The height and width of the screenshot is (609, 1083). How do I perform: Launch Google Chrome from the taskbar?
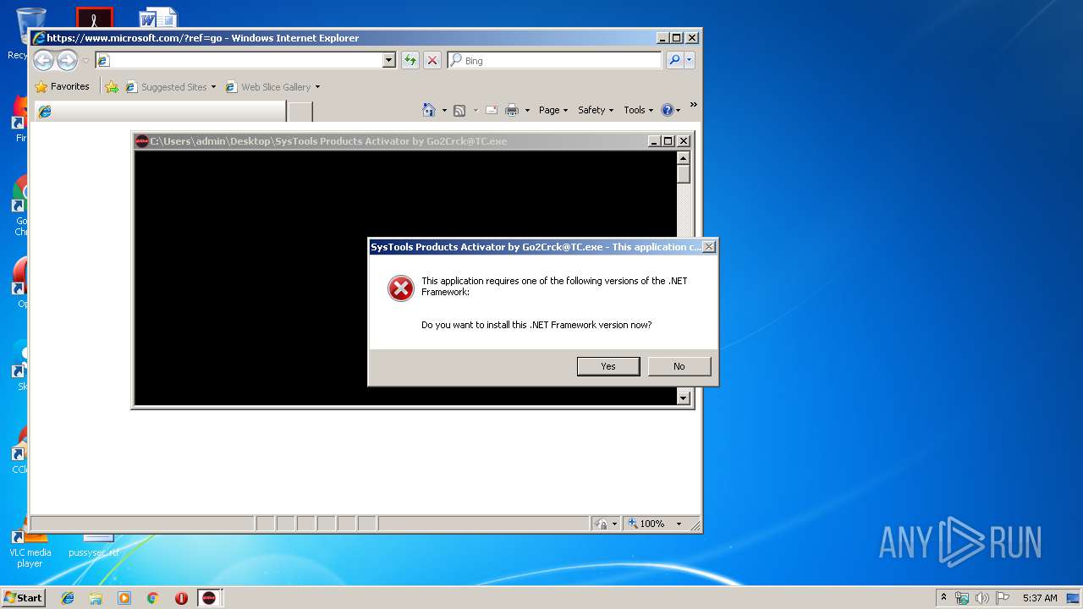pos(152,597)
